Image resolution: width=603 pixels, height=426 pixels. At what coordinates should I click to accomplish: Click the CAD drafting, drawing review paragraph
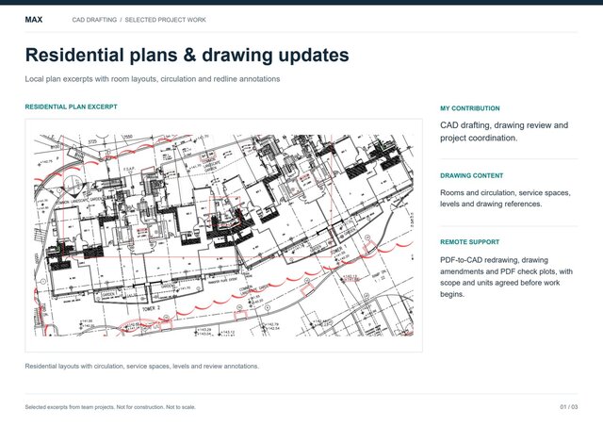click(x=504, y=132)
